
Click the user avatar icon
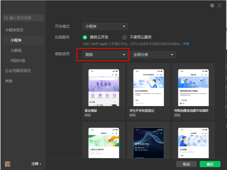click(x=8, y=164)
